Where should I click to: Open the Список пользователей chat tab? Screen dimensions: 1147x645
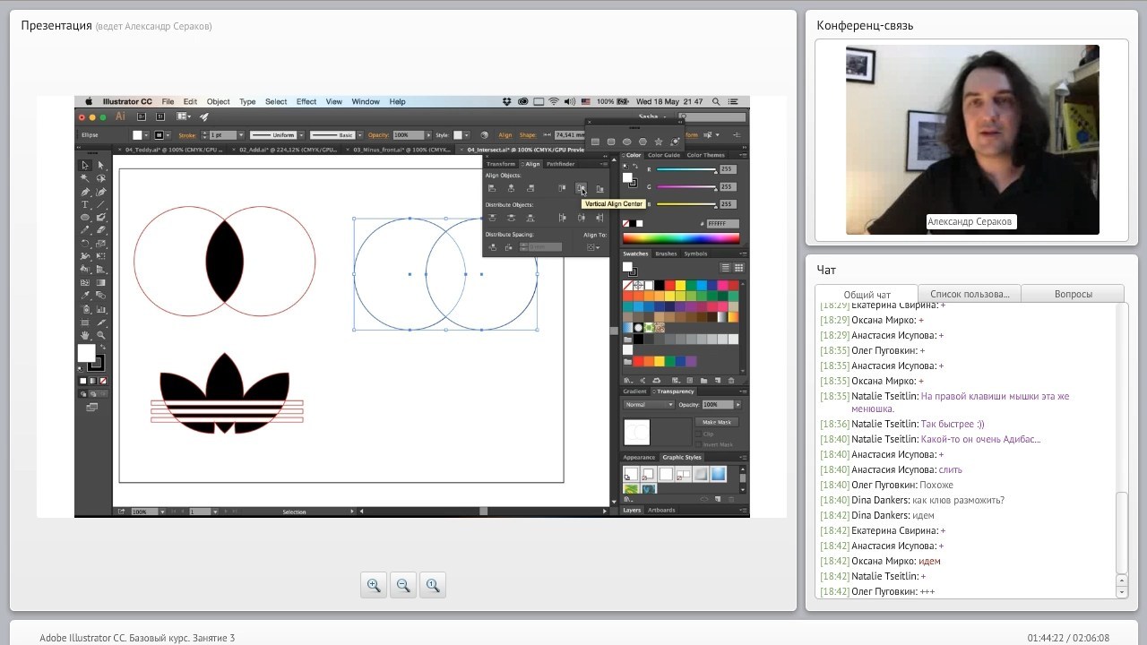pos(970,294)
